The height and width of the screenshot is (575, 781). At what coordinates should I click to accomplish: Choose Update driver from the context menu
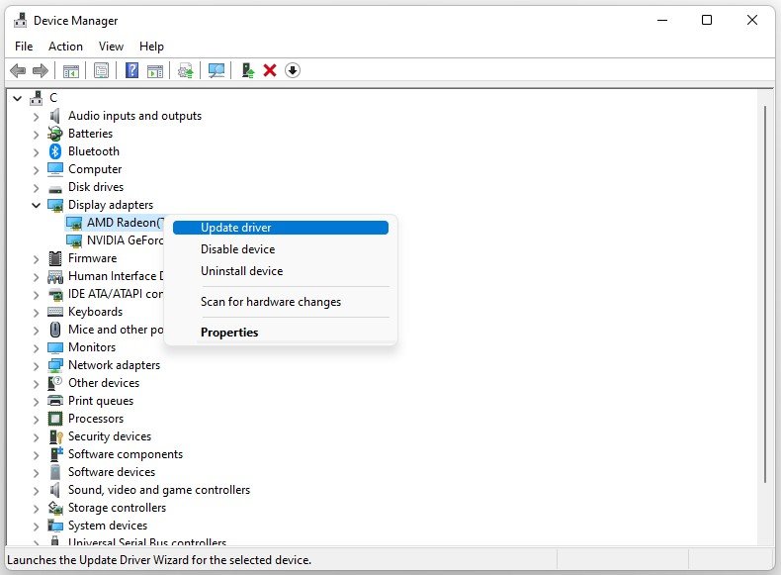coord(235,228)
